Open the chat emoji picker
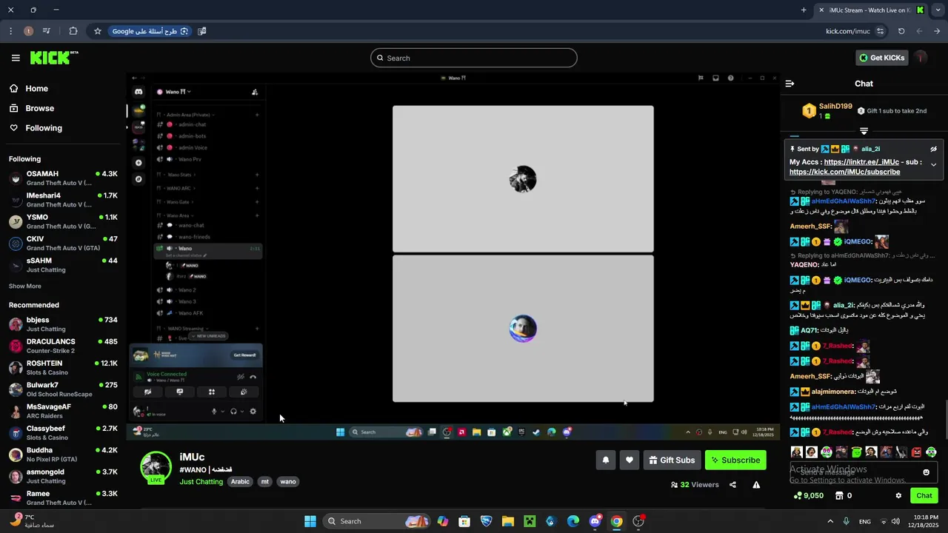The width and height of the screenshot is (948, 533). pos(926,472)
